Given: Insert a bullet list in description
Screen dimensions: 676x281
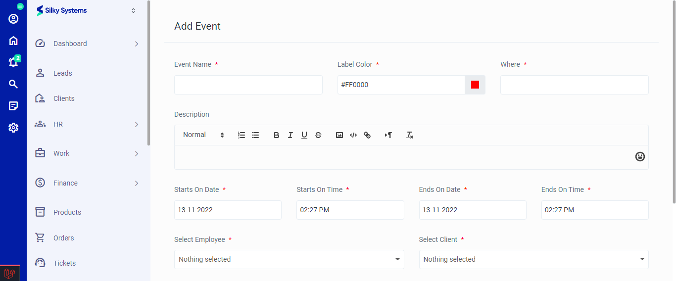Looking at the screenshot, I should [255, 135].
